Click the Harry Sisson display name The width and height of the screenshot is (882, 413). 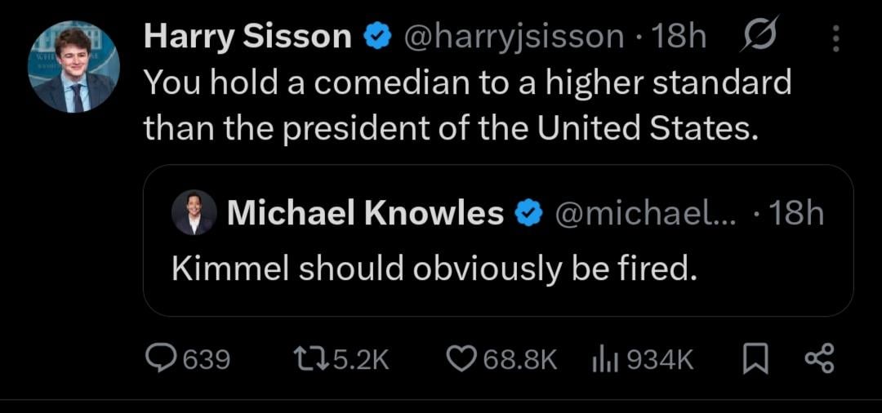[x=247, y=38]
